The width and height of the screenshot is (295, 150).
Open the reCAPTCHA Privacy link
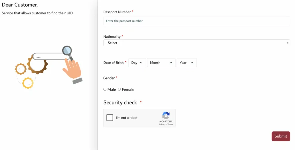pyautogui.click(x=162, y=124)
